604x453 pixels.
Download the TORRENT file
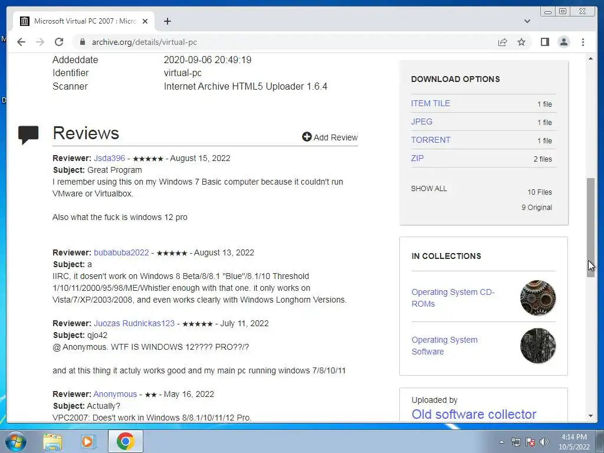431,140
